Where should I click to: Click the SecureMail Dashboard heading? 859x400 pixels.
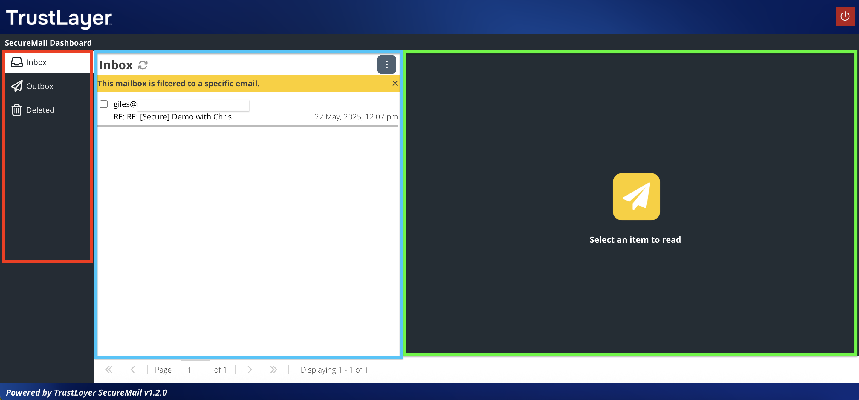pos(48,43)
